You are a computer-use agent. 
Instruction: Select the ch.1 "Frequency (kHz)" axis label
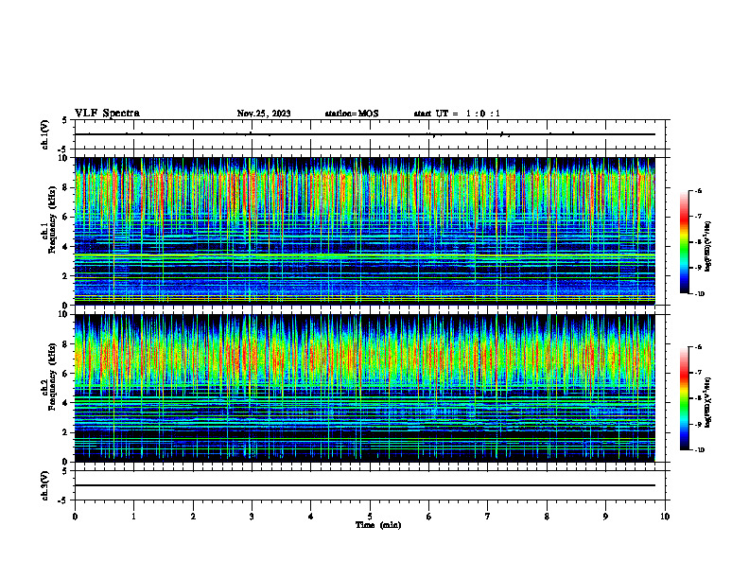click(52, 219)
